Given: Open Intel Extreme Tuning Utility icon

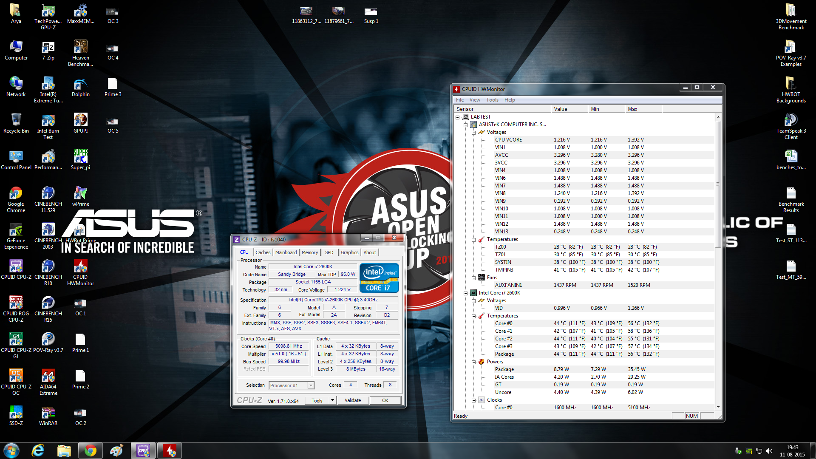Looking at the screenshot, I should coord(48,89).
